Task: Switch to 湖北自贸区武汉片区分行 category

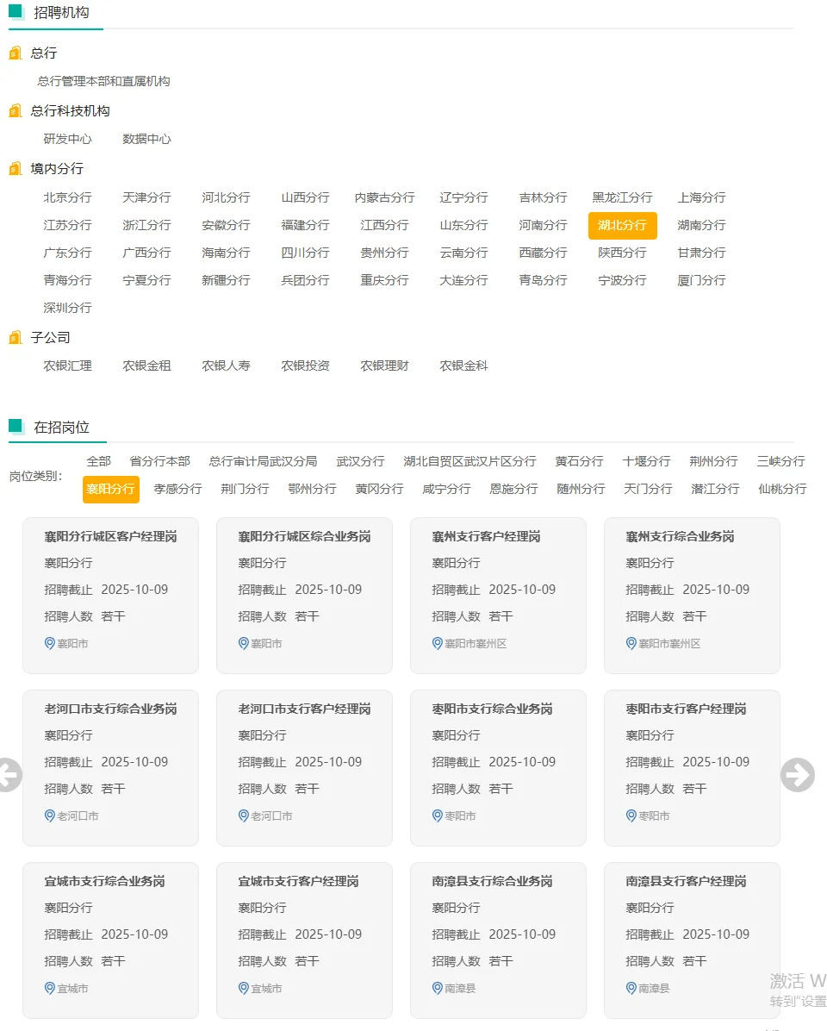Action: 469,461
